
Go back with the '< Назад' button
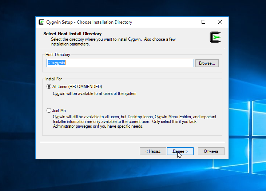click(x=153, y=151)
